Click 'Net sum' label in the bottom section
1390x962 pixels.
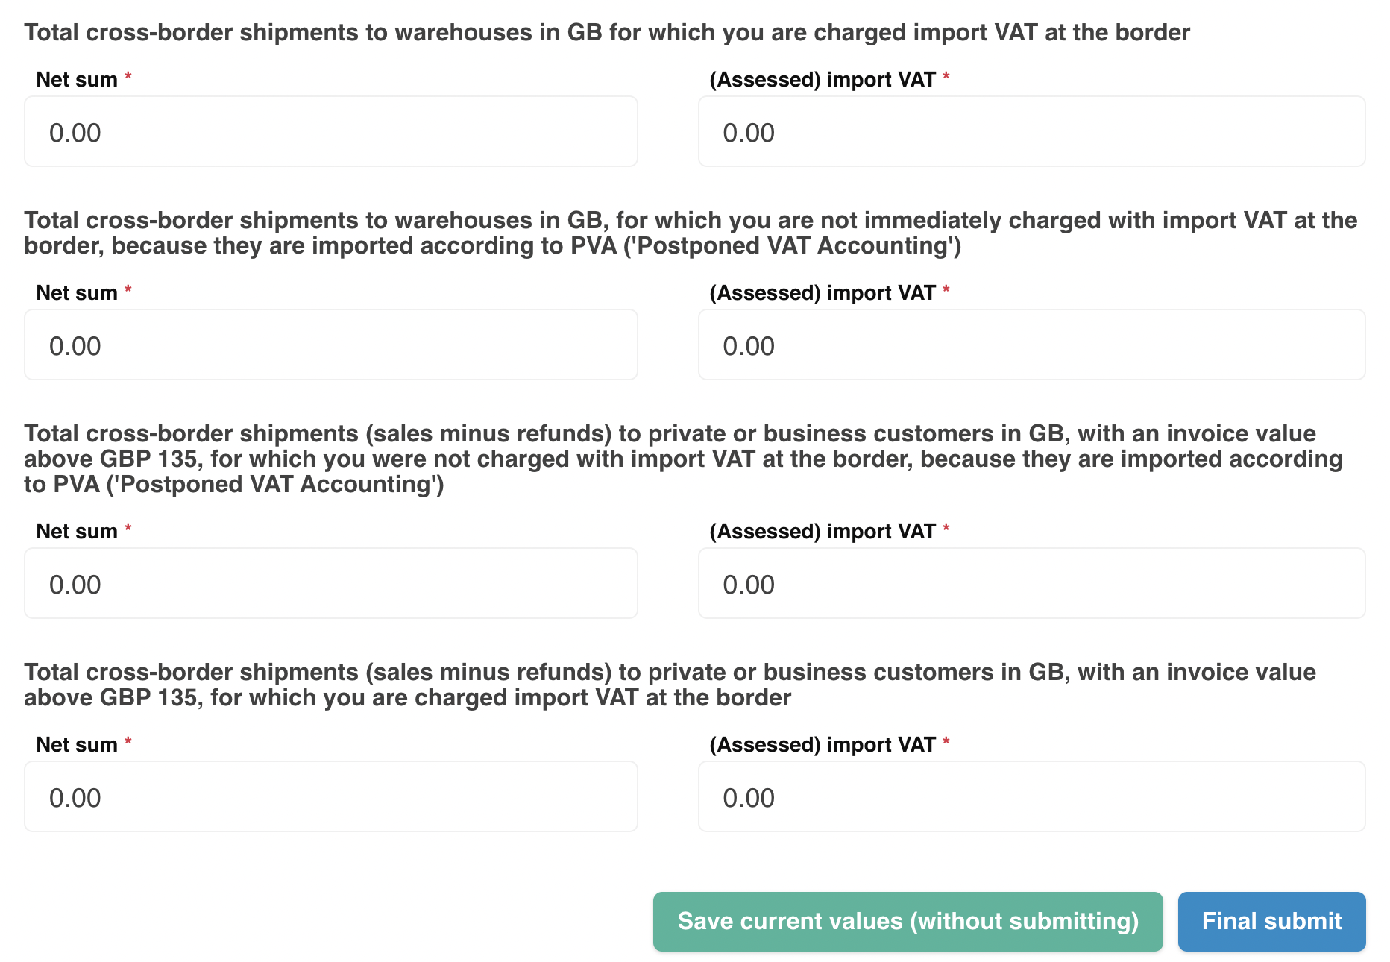77,744
